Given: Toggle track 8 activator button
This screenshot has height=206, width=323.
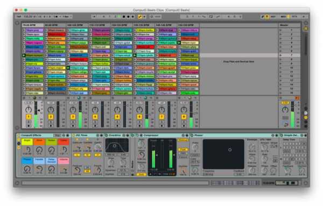Looking at the screenshot, I should [x=184, y=117].
